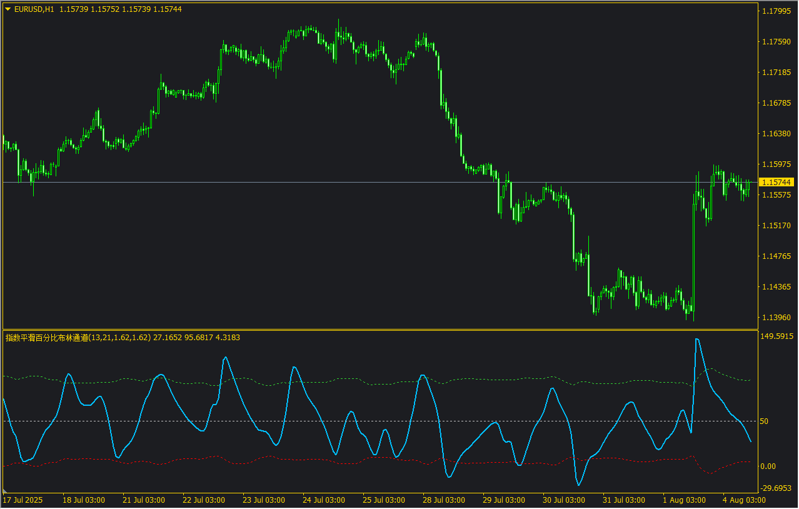Click the 28 Jul 03:00 time label
Image resolution: width=799 pixels, height=509 pixels.
click(x=444, y=500)
